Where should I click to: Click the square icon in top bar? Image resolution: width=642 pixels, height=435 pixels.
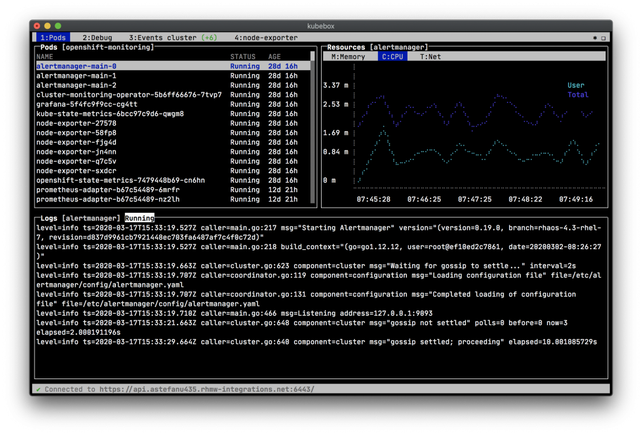point(604,38)
